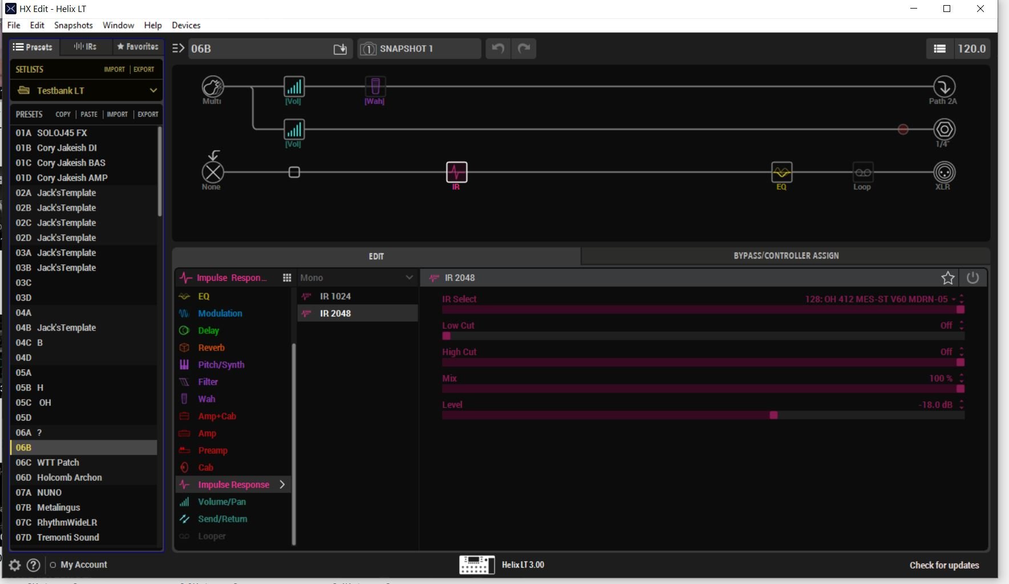
Task: Open settings with the gear icon
Action: pyautogui.click(x=15, y=565)
